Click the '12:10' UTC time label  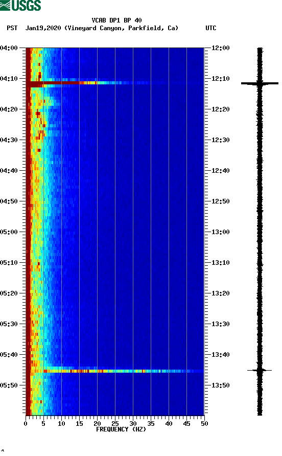tap(220, 79)
